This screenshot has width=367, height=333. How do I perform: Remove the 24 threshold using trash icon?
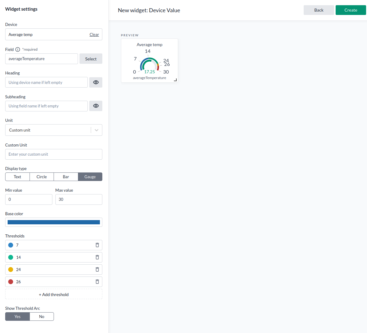click(97, 270)
